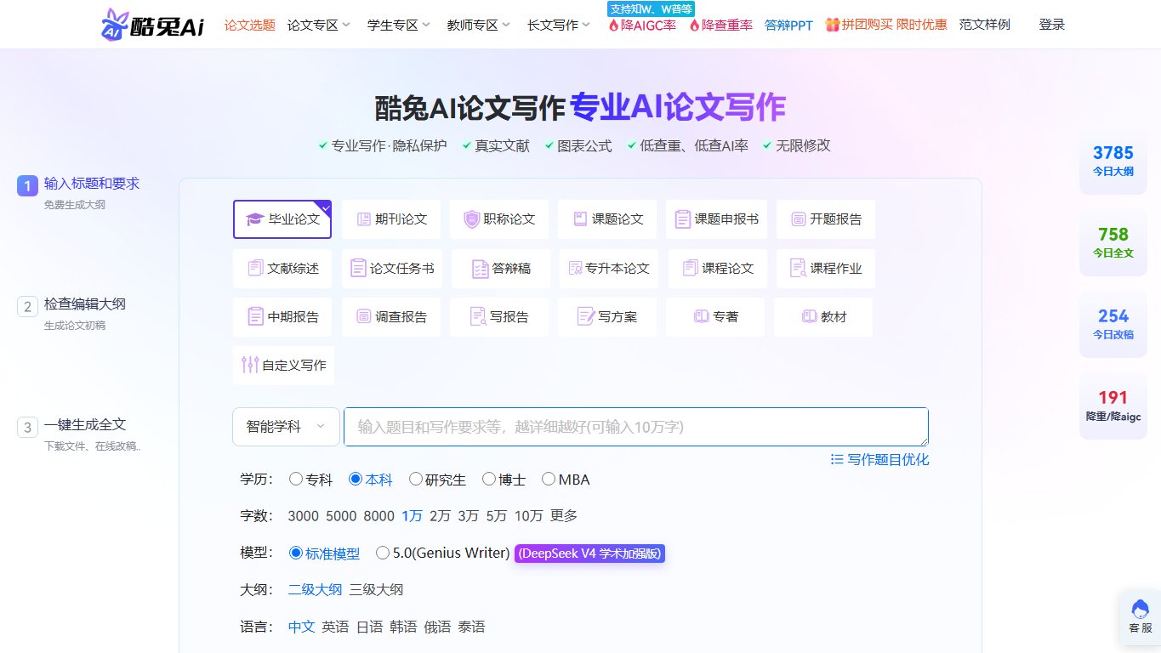Select the 标准模型 model radio

(296, 553)
